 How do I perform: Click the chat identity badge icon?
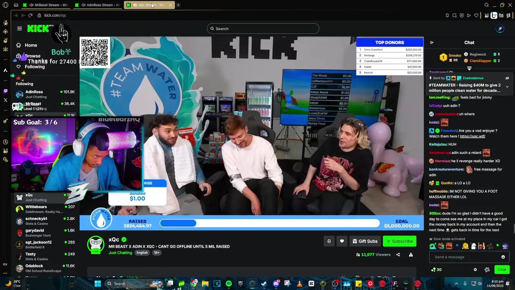coord(487,270)
